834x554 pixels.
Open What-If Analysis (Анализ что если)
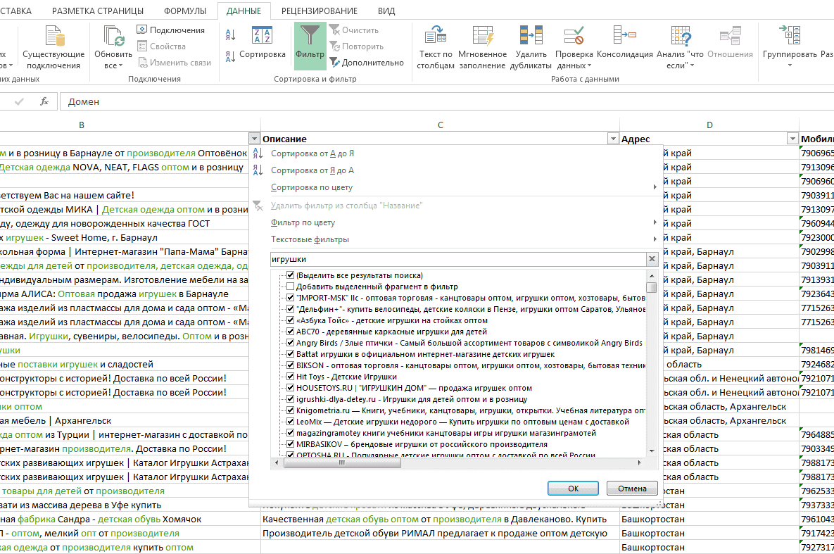click(681, 47)
